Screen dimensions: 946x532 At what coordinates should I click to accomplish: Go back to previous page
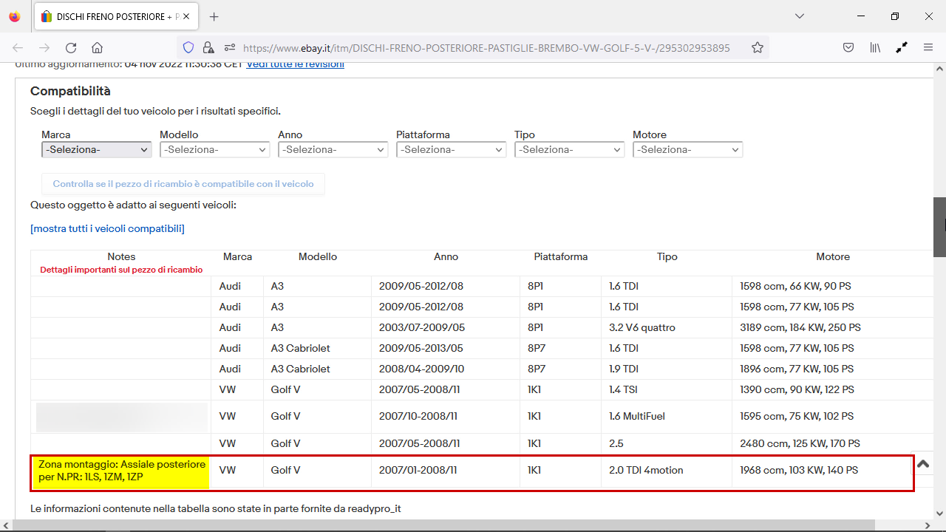point(18,47)
